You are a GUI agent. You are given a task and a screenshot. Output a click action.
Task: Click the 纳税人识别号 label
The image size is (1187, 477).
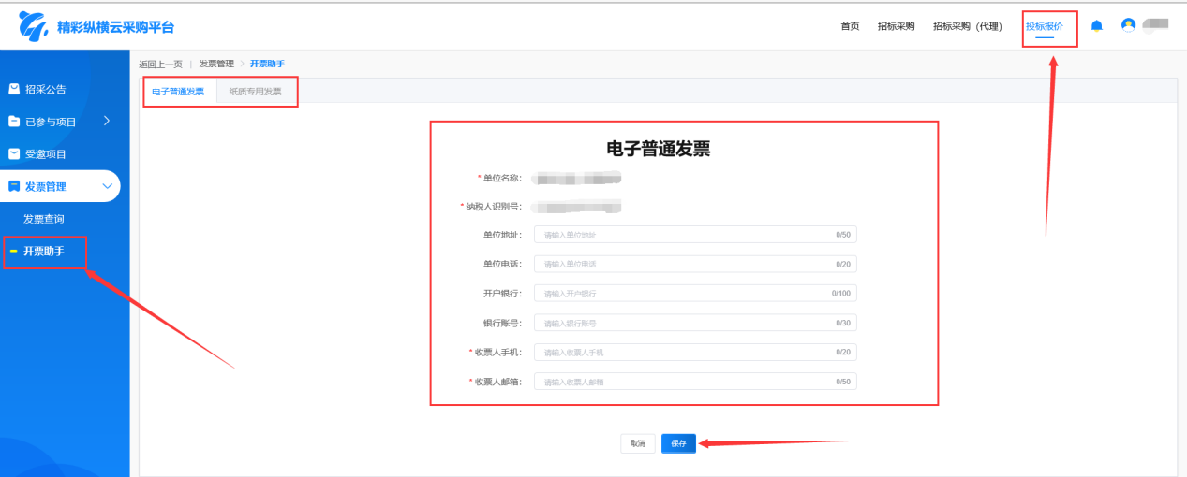point(493,207)
